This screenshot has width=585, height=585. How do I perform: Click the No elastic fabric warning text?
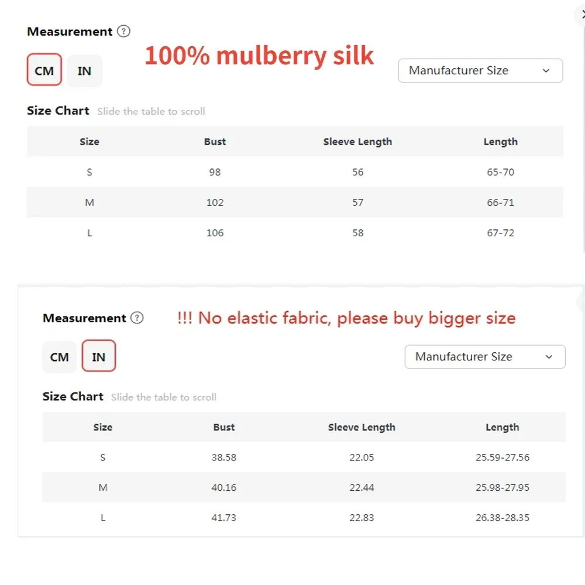[x=346, y=318]
